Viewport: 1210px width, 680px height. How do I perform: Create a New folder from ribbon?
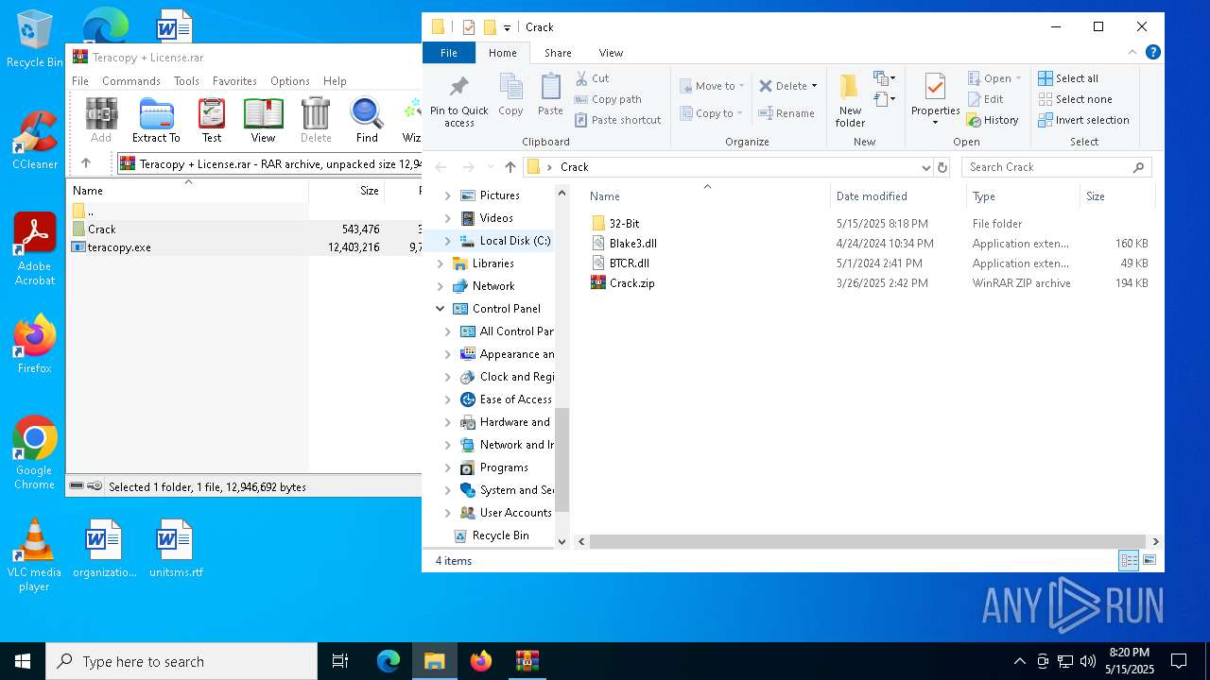pos(850,101)
